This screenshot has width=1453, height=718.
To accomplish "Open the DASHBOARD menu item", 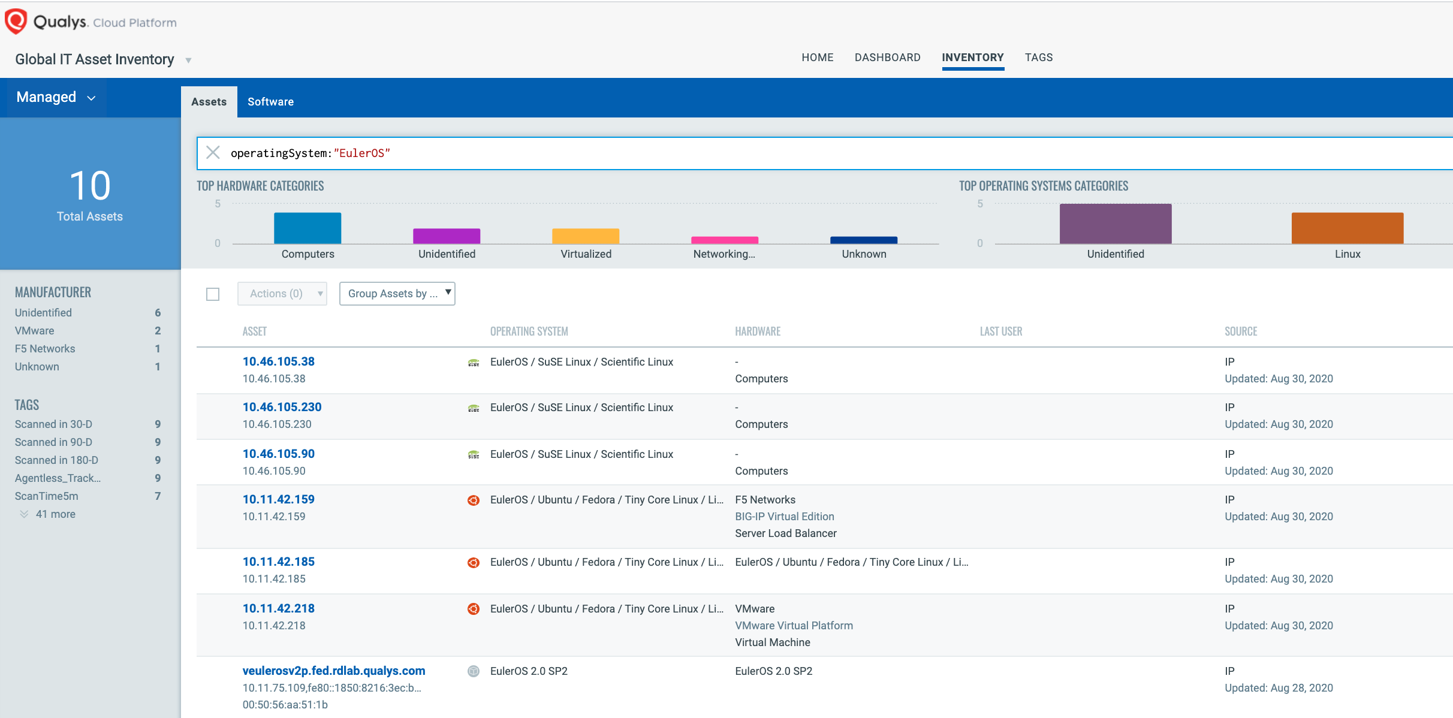I will tap(888, 57).
